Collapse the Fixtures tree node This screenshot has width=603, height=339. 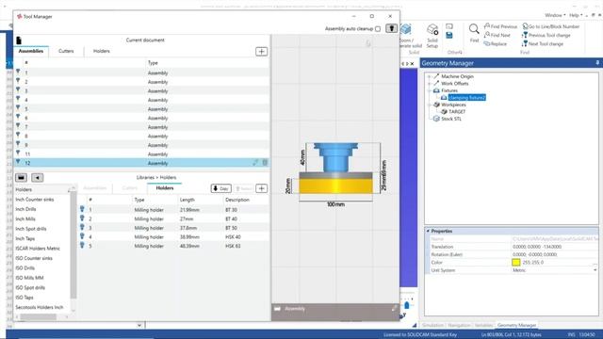(430, 90)
